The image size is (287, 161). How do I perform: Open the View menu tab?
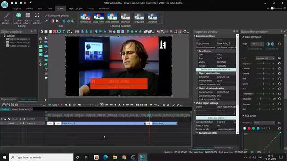tap(50, 8)
